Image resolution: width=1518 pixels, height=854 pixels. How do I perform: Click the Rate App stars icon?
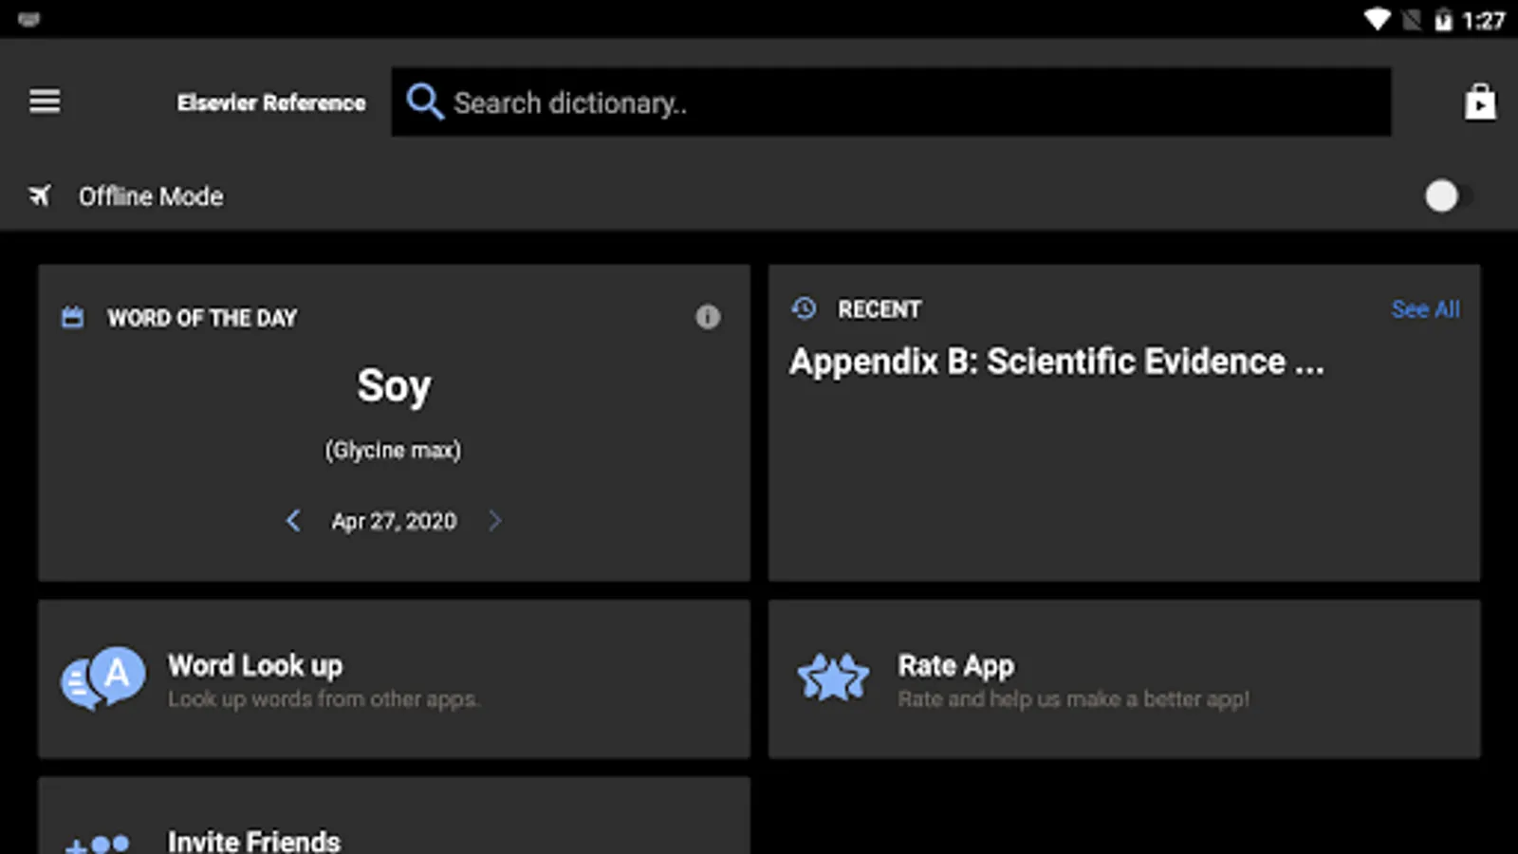click(833, 678)
